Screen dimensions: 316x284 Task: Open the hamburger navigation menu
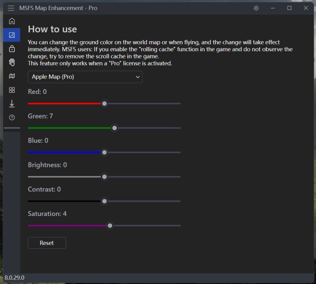pyautogui.click(x=11, y=8)
